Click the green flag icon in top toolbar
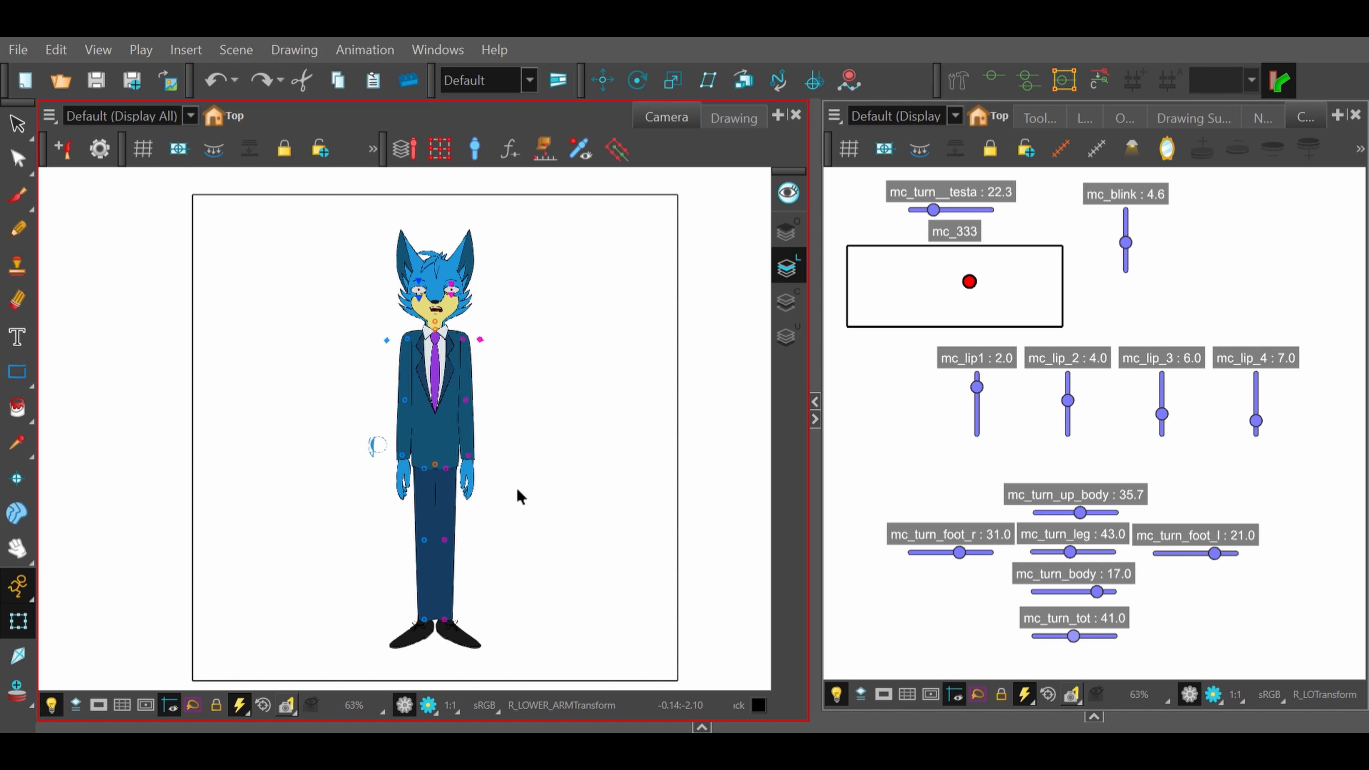Viewport: 1369px width, 770px height. coord(1279,81)
